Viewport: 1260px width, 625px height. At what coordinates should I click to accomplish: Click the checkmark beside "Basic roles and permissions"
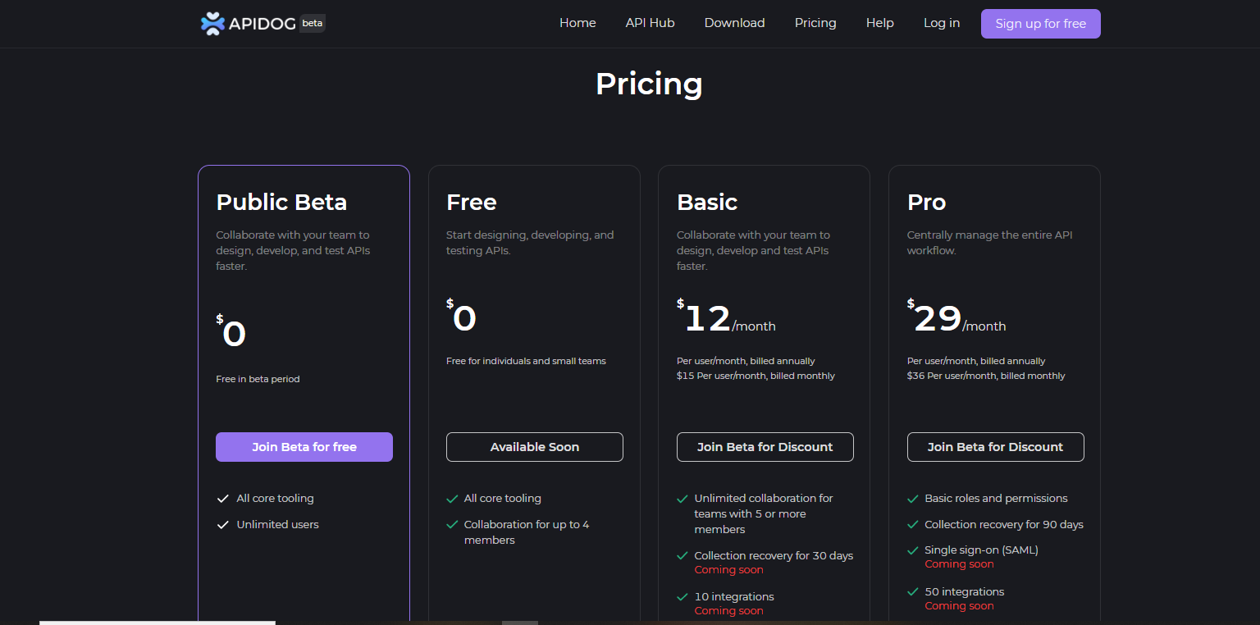coord(913,499)
